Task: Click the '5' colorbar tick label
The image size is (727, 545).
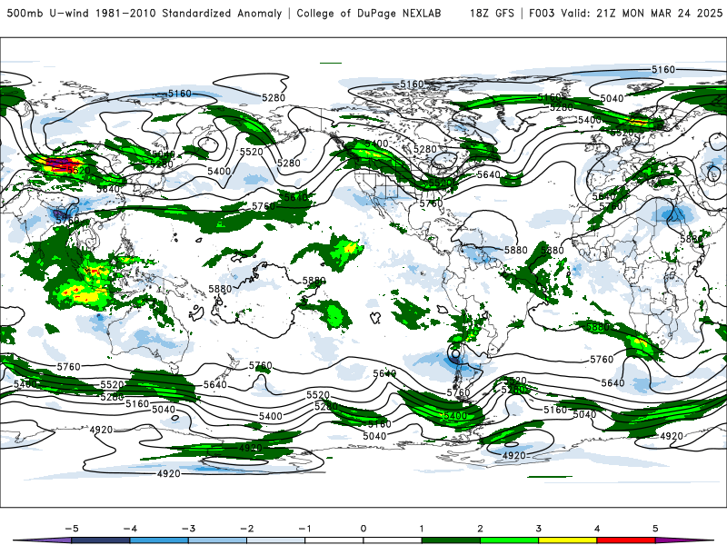Action: point(655,529)
